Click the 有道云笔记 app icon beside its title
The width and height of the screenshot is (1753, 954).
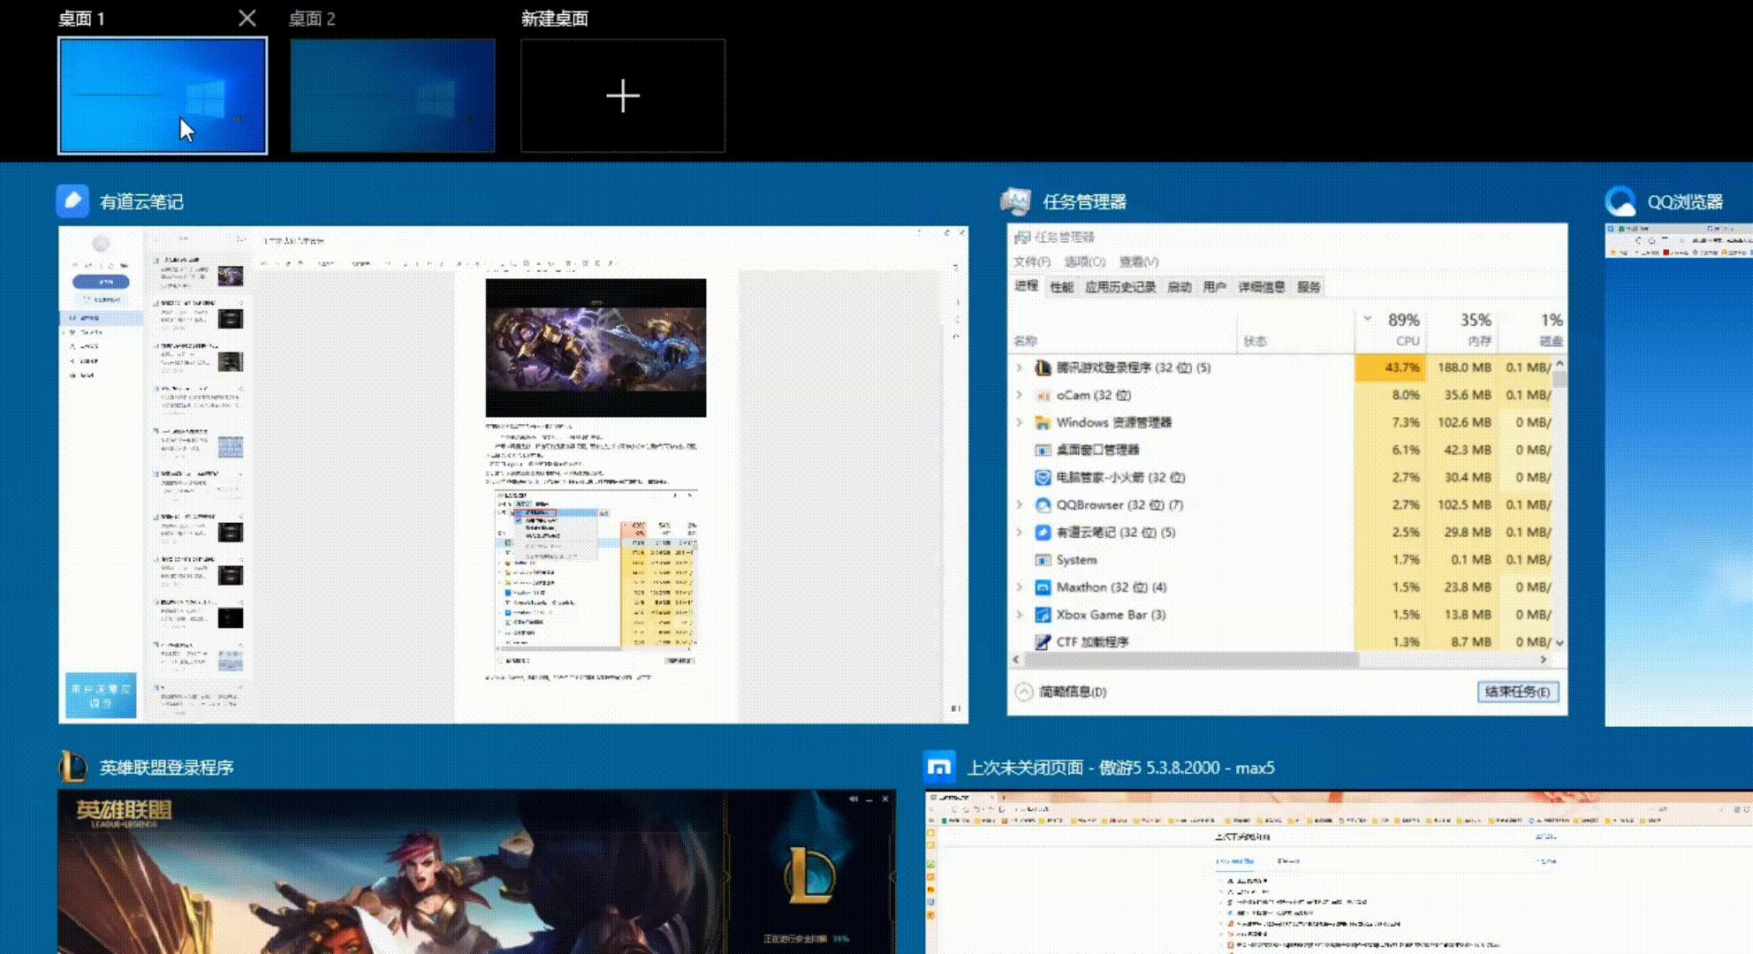tap(72, 201)
